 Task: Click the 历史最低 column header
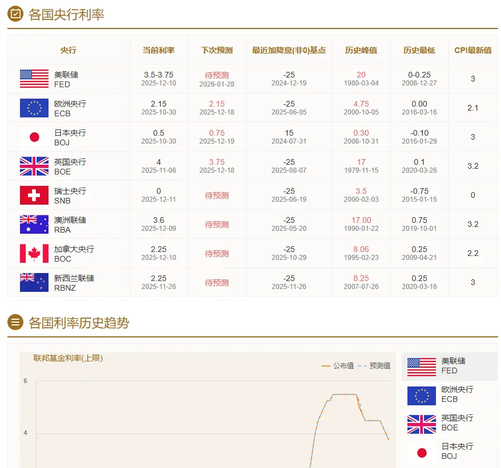(419, 50)
